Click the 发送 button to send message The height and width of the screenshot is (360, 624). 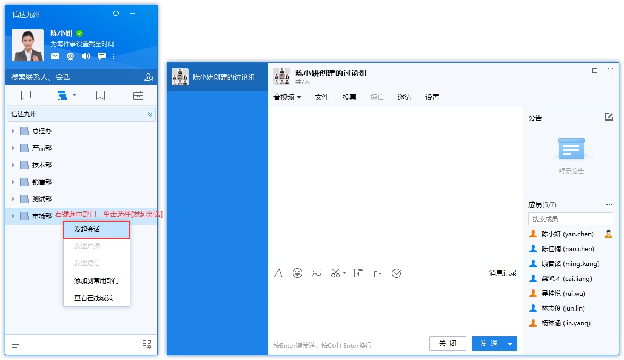(489, 344)
